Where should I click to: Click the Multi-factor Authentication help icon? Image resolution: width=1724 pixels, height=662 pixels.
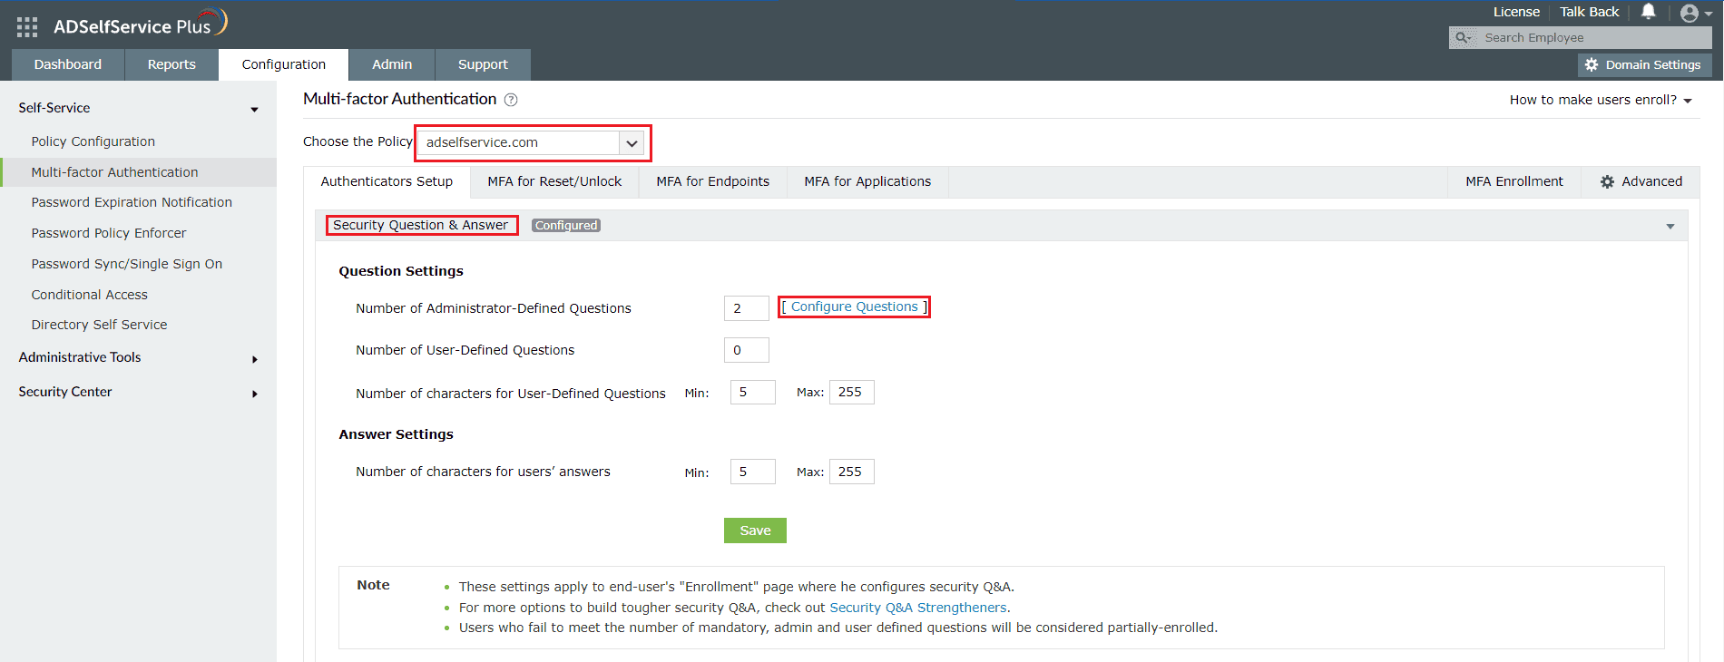511,100
